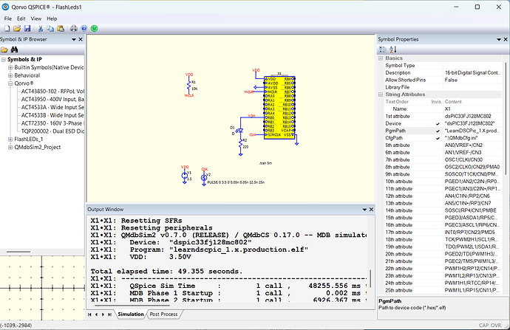Switch to the Post Process tab

[163, 314]
